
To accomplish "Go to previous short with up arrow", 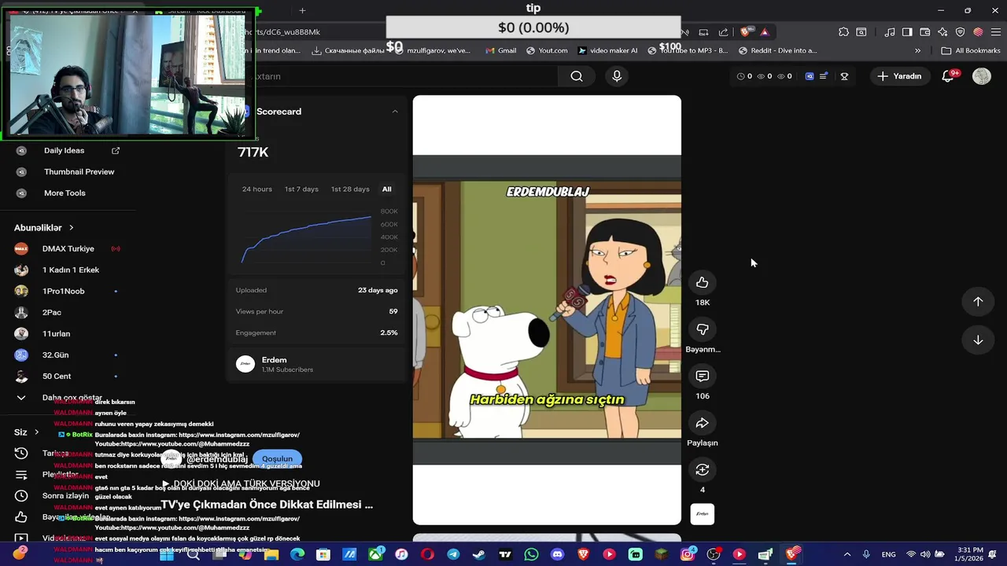I will coord(978,302).
